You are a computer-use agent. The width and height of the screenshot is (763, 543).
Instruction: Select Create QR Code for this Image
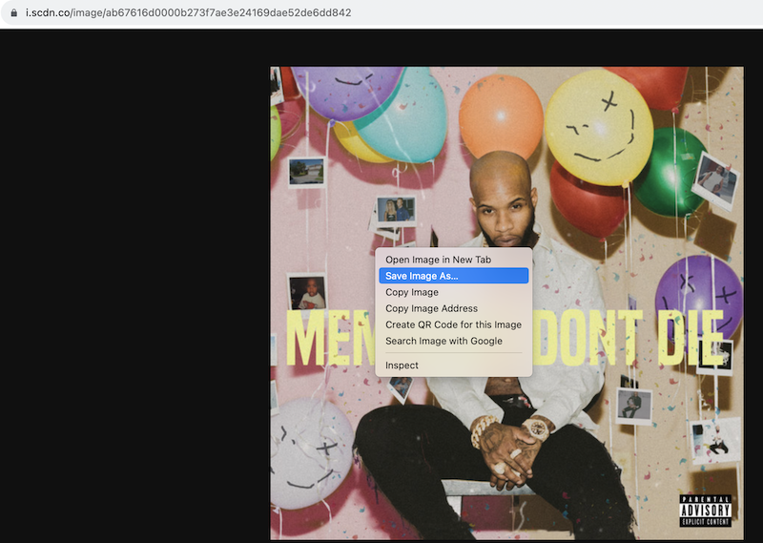click(453, 324)
